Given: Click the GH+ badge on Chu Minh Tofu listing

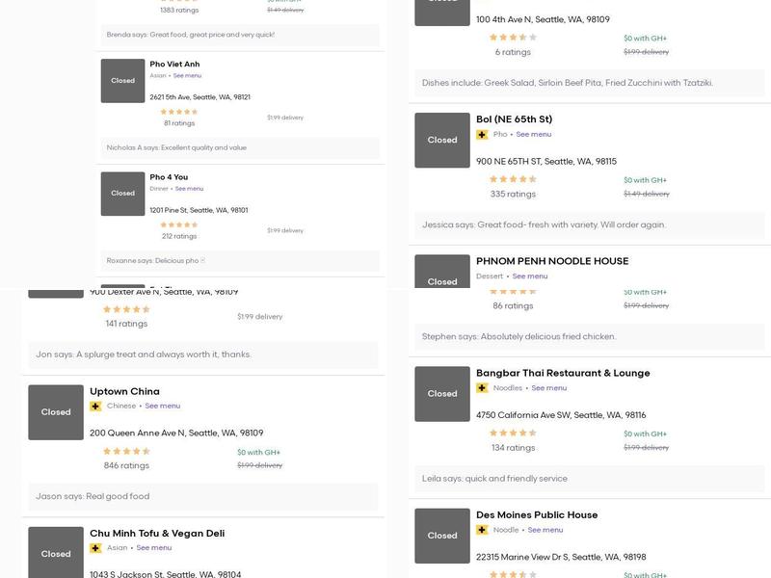Looking at the screenshot, I should (95, 548).
